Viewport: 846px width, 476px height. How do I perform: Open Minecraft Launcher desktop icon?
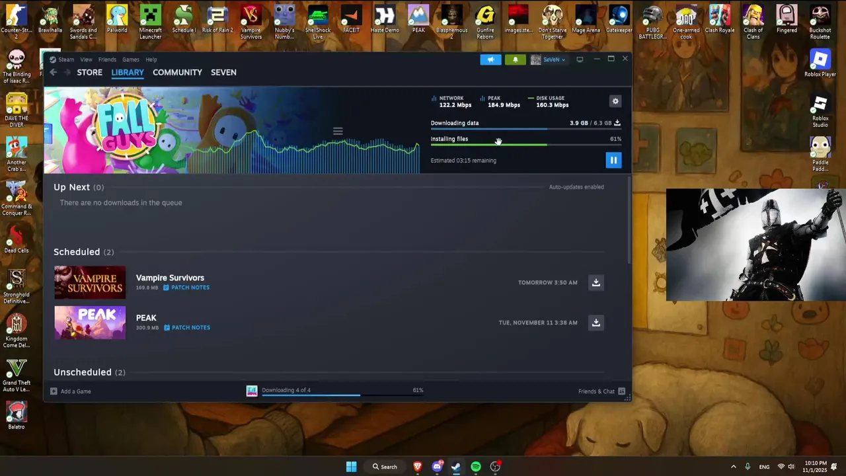(x=150, y=21)
